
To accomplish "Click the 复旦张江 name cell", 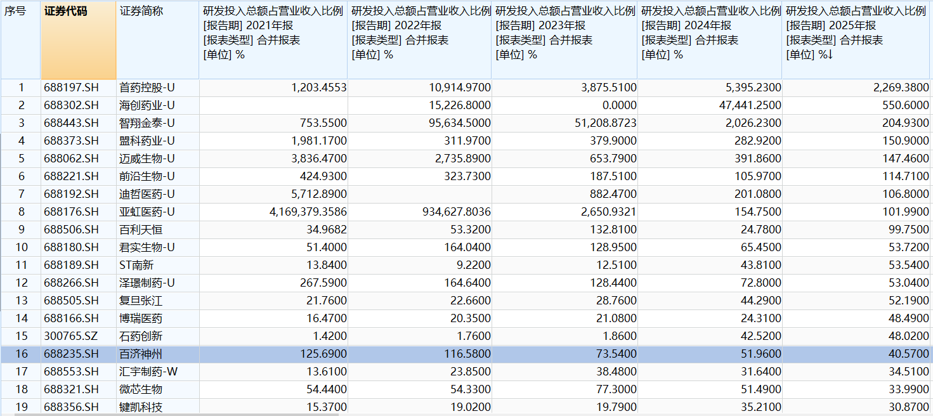I will [x=157, y=301].
